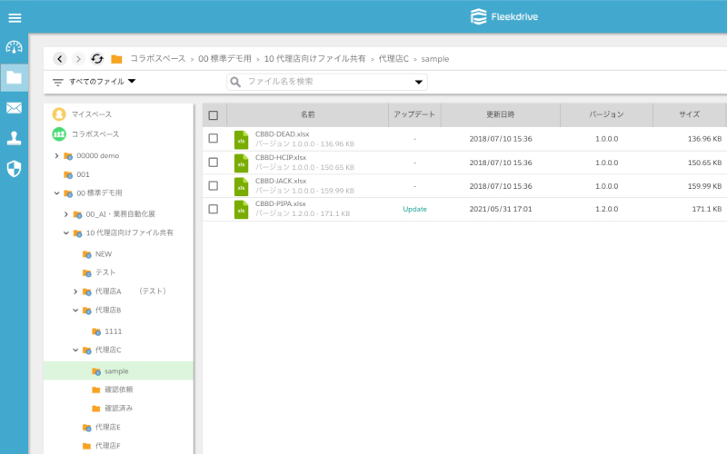Click the Fleekdrive logo
The image size is (727, 454).
pos(504,16)
